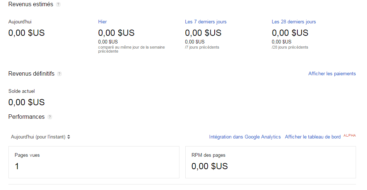Click the Revenus définitifs section heading
Viewport: 367px width, 190px height.
click(x=31, y=74)
